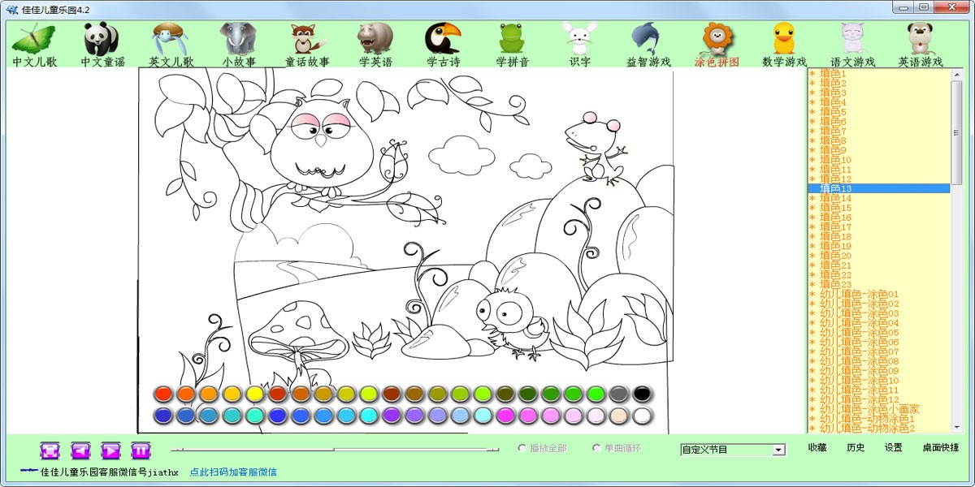Click the purple pause button
This screenshot has width=975, height=487.
[141, 450]
